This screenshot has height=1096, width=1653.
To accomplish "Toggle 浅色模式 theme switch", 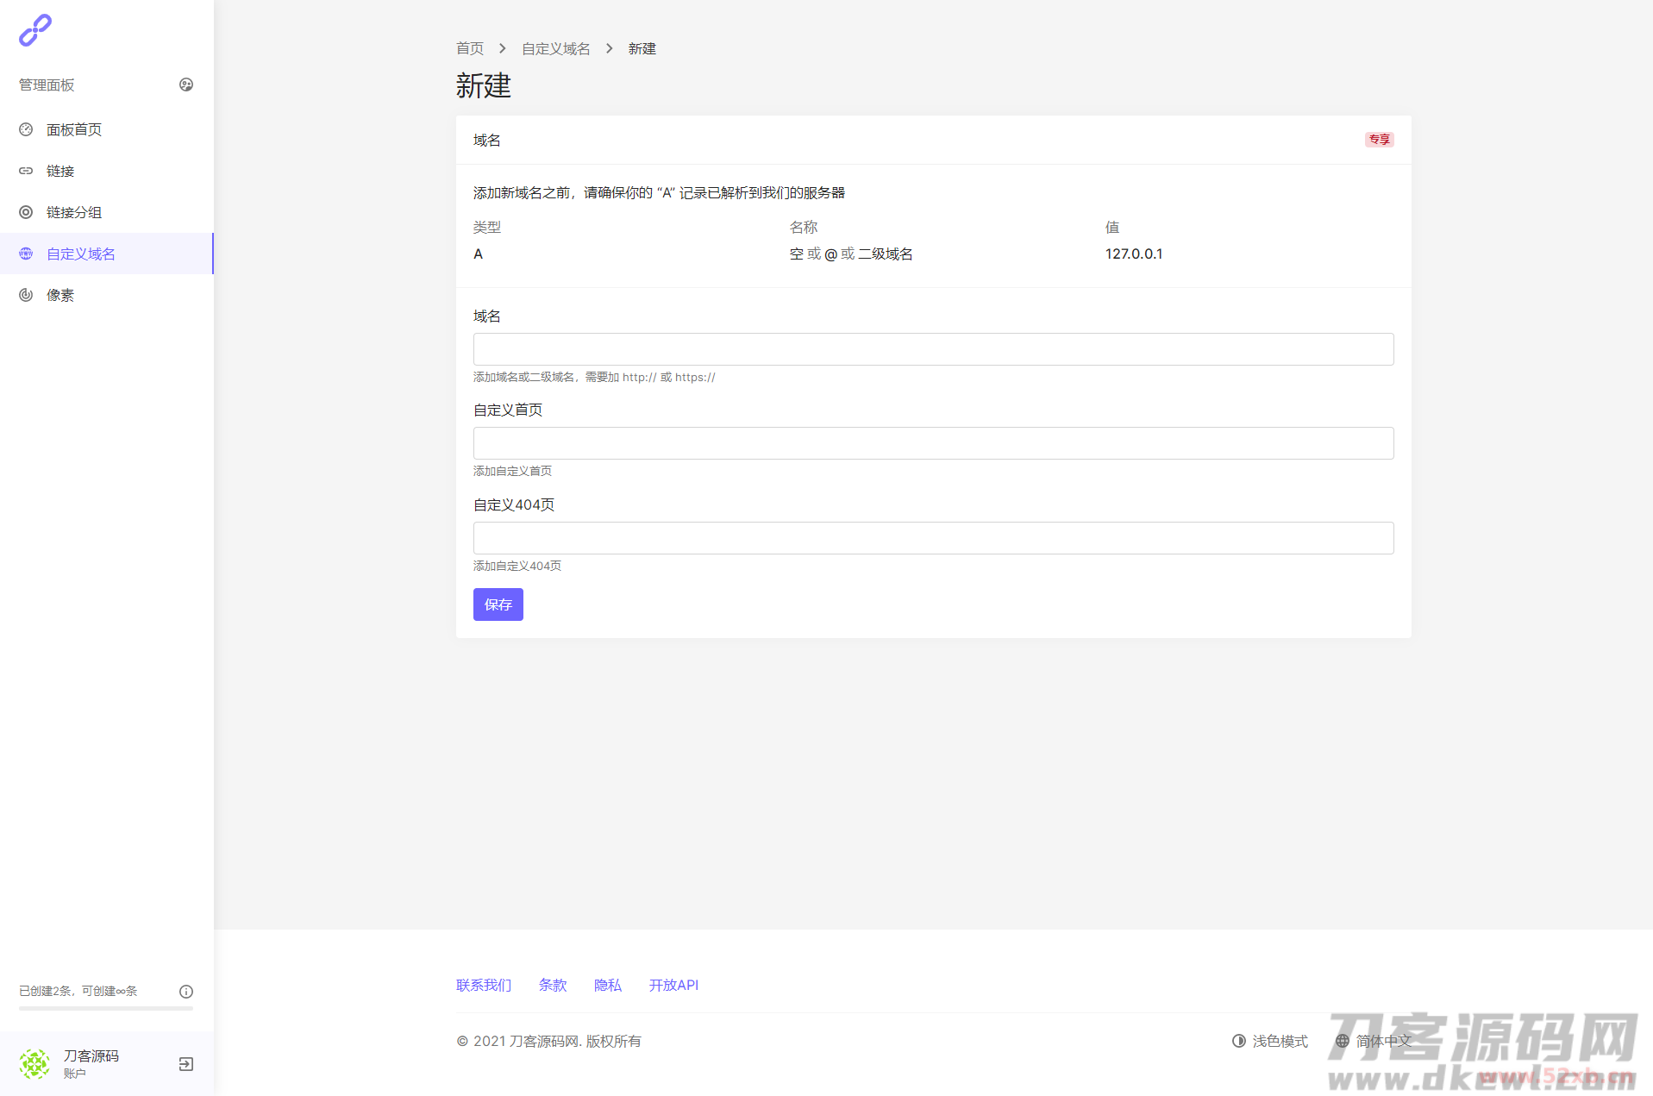I will point(1270,1041).
